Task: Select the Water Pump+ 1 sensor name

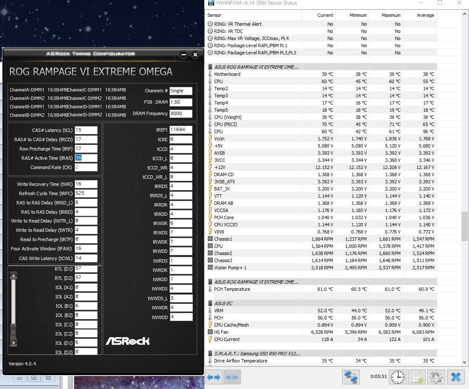Action: [230, 268]
